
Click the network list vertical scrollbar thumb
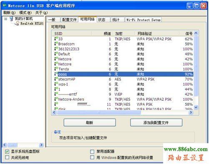coord(196,66)
